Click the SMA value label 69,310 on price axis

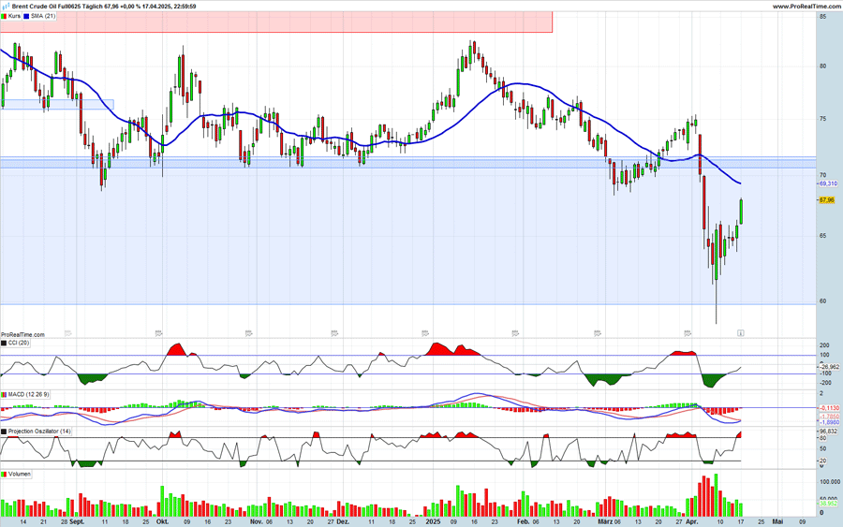click(x=827, y=183)
